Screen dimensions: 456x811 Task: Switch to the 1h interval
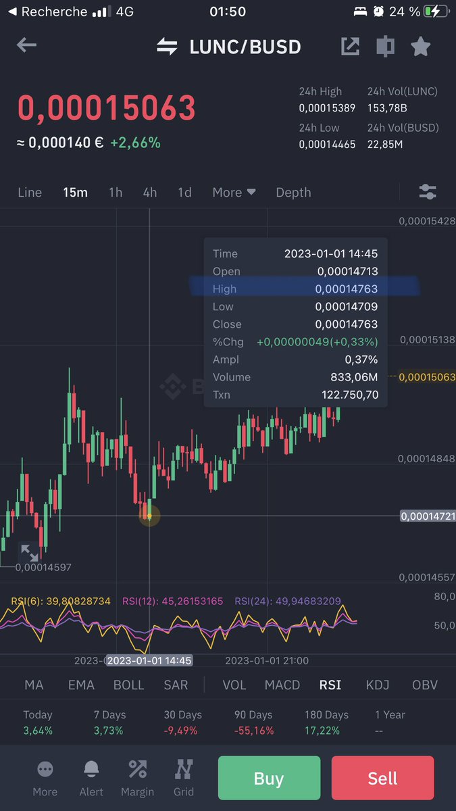coord(116,193)
